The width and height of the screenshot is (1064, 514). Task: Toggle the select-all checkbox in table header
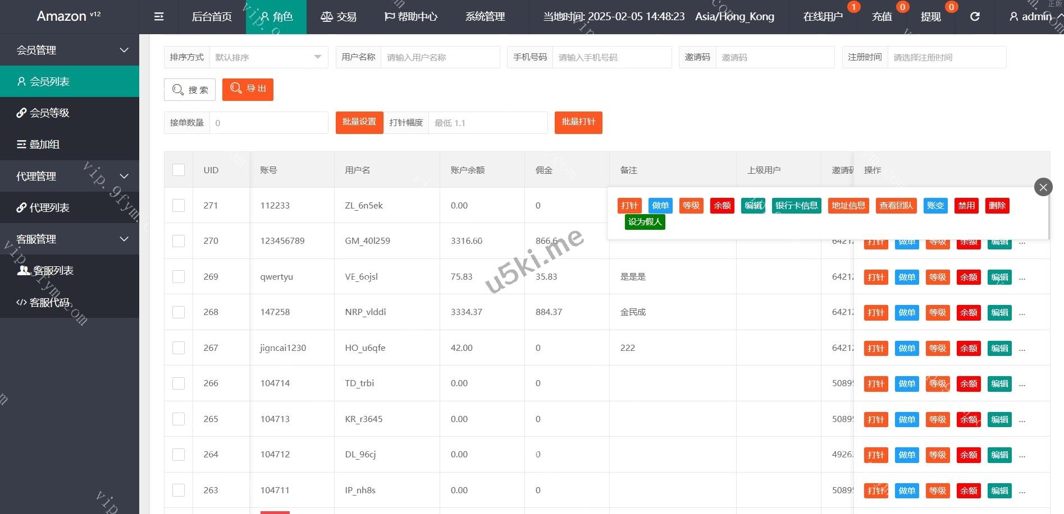(x=179, y=170)
